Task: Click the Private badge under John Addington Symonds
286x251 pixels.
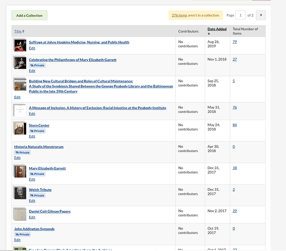Action: click(x=23, y=234)
